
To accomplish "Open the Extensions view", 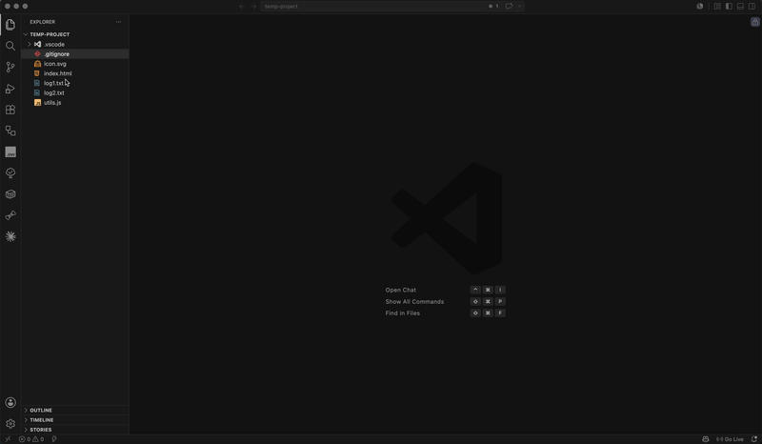I will pyautogui.click(x=10, y=110).
